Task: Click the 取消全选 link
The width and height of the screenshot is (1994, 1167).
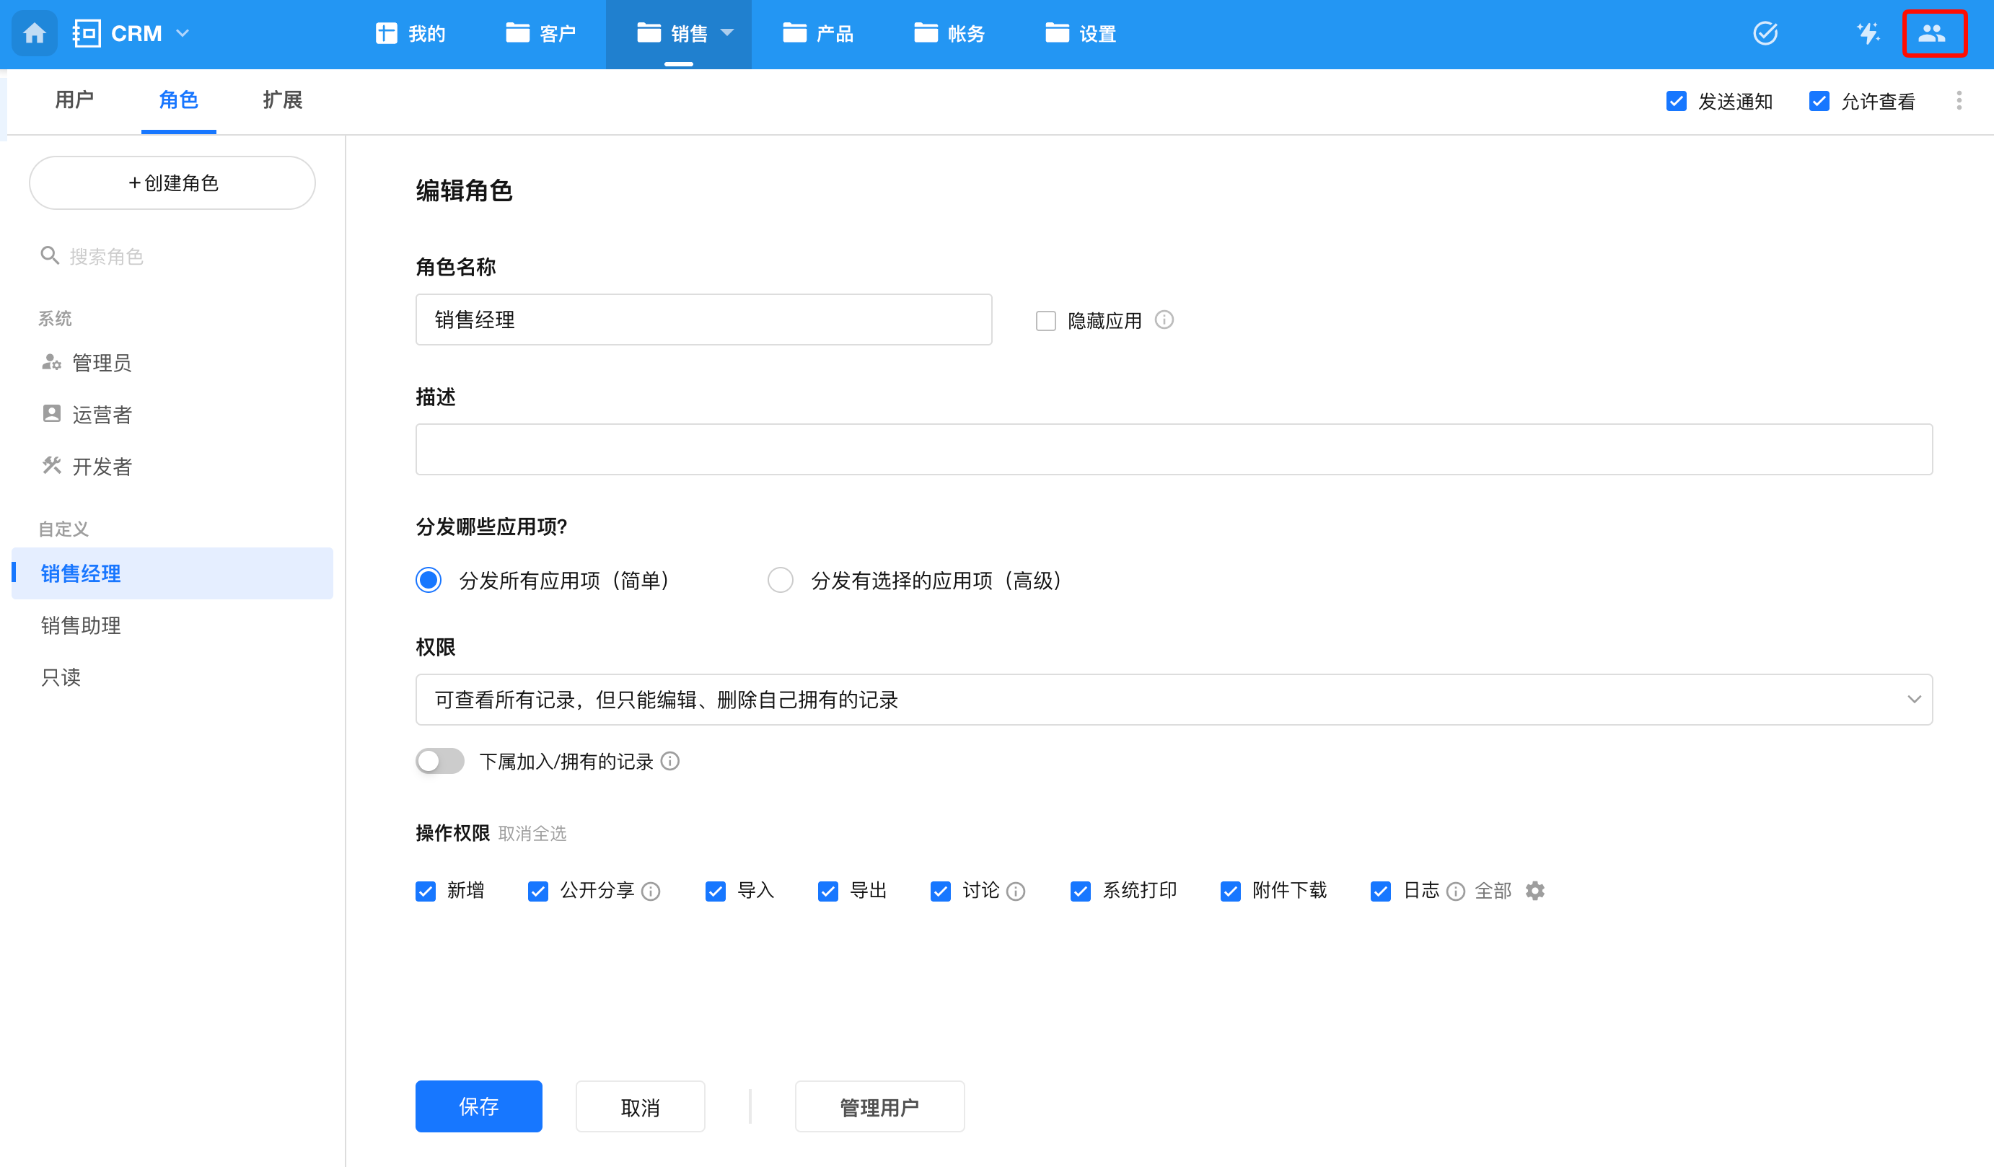Action: (532, 833)
